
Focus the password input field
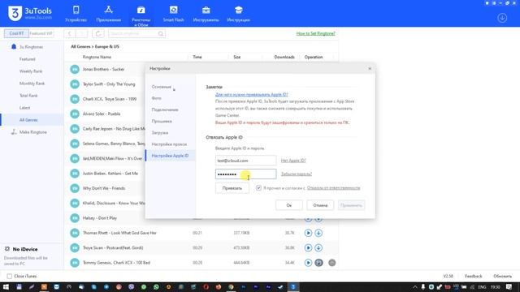click(x=245, y=174)
